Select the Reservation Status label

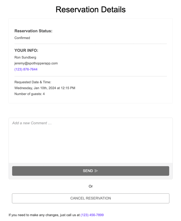click(x=33, y=31)
